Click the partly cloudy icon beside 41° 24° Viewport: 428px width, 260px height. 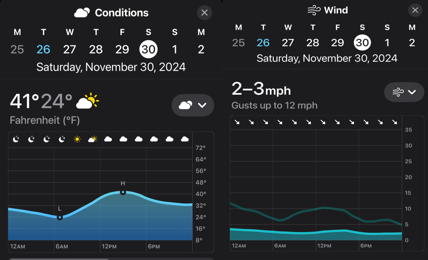pos(88,101)
